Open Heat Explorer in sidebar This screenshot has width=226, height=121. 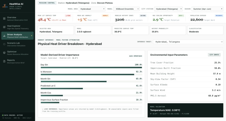pyautogui.click(x=17, y=27)
